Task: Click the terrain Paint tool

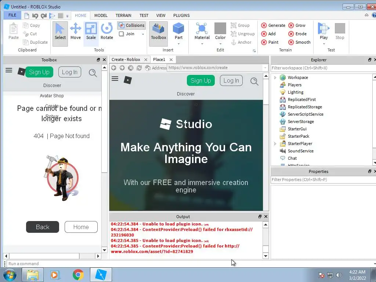Action: (270, 42)
